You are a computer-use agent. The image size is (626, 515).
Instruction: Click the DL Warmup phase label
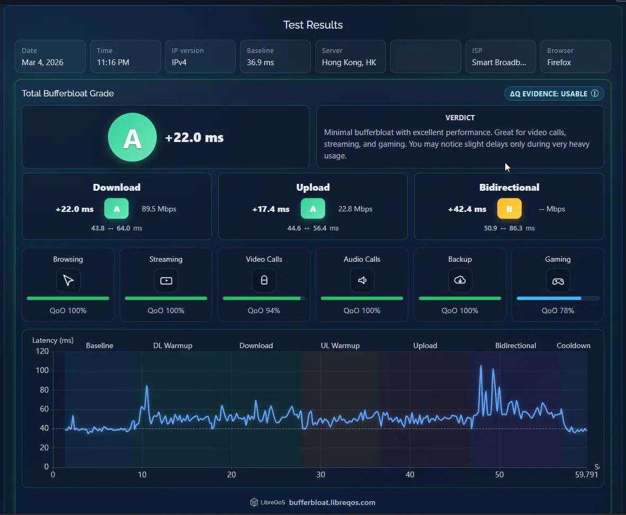173,345
